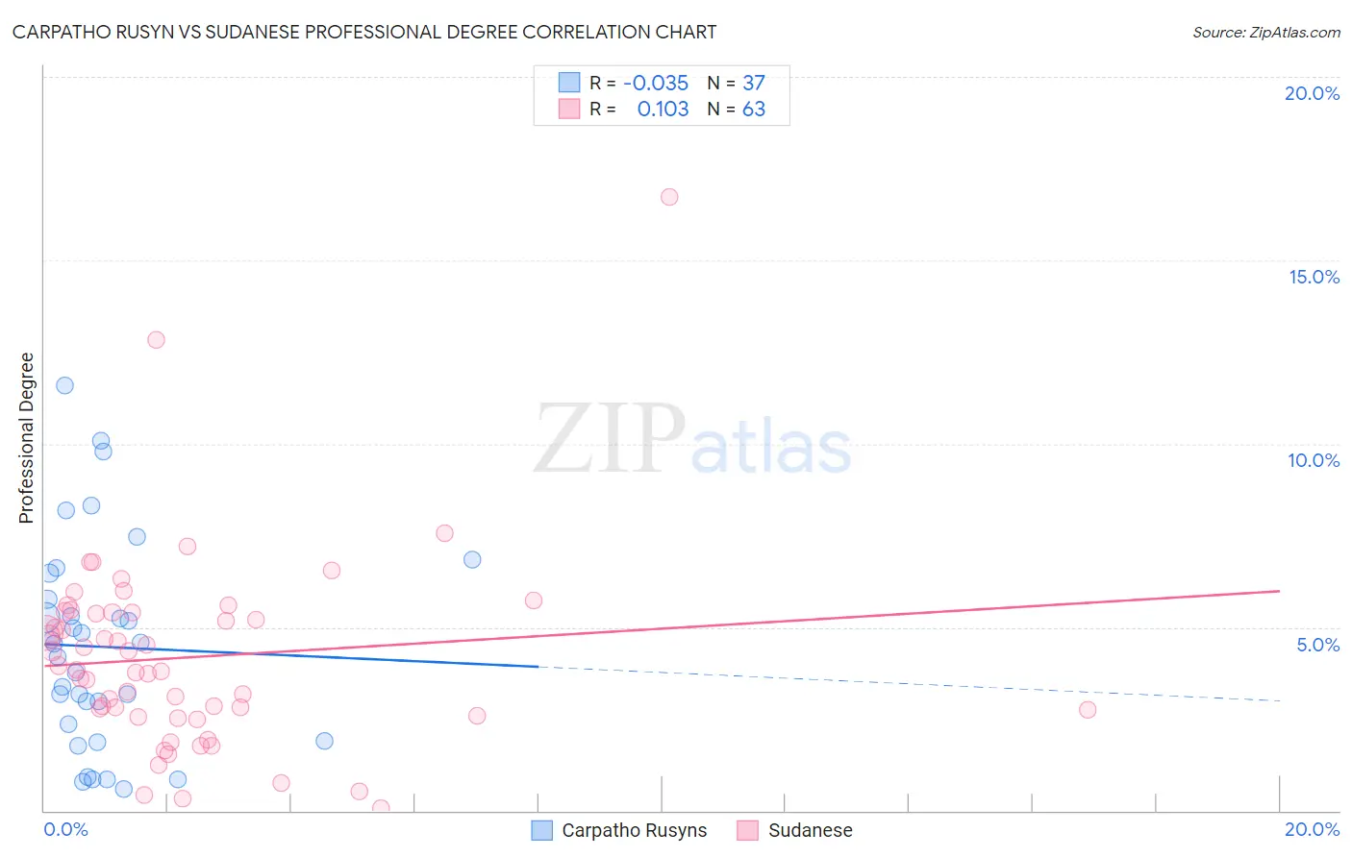Click the pink swatch beside R = 0.103
Viewport: 1352px width, 857px height.
point(569,109)
